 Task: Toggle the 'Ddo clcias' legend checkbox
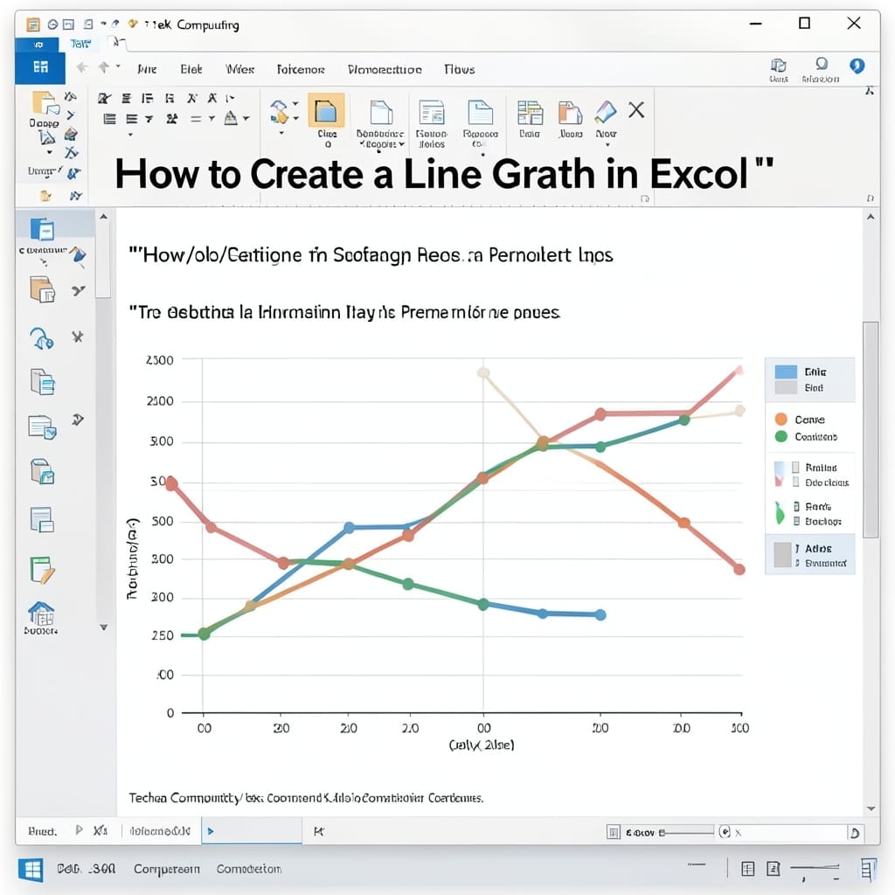tap(795, 482)
